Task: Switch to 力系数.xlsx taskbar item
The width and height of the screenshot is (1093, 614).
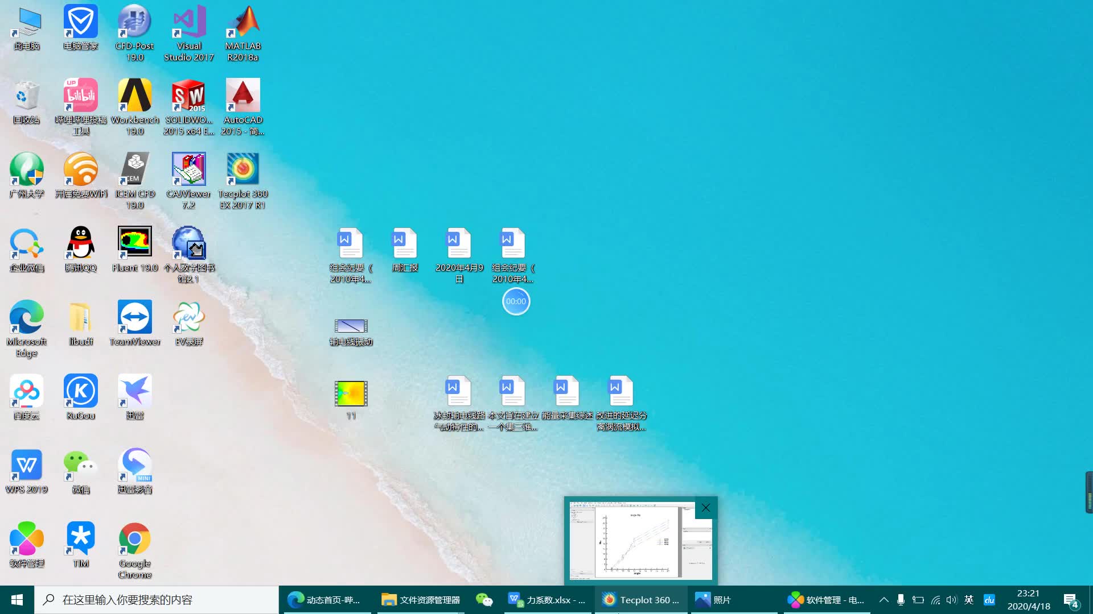Action: point(547,600)
